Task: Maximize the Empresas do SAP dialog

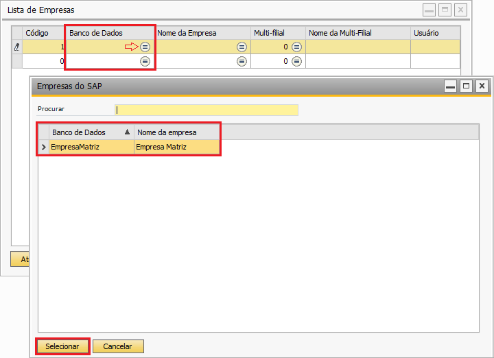Action: click(467, 86)
